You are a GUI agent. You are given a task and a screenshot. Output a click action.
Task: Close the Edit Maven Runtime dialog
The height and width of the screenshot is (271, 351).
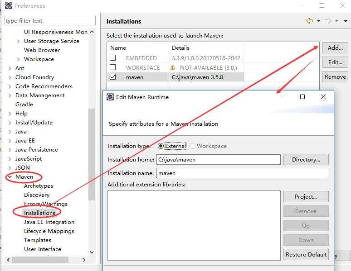[x=323, y=97]
